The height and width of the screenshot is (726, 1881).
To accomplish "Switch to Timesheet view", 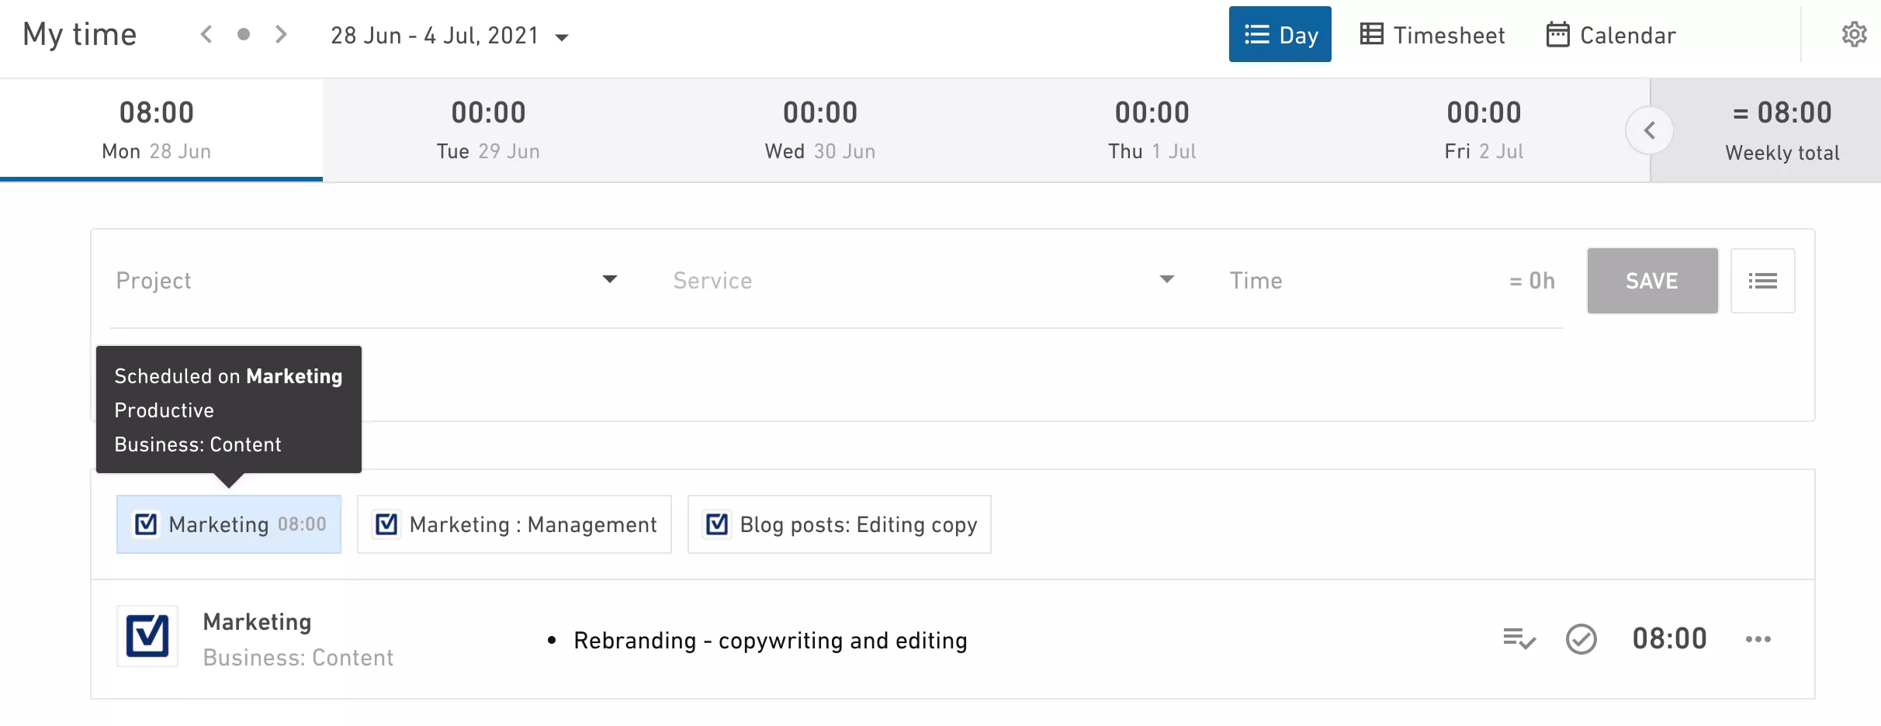I will click(1432, 35).
